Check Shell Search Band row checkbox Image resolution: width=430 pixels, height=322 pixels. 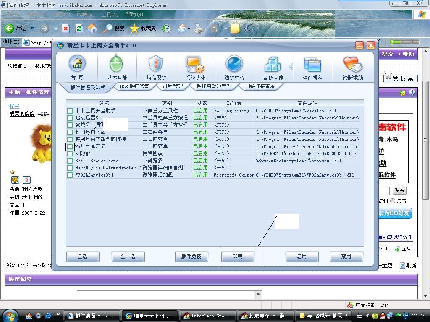(x=70, y=161)
